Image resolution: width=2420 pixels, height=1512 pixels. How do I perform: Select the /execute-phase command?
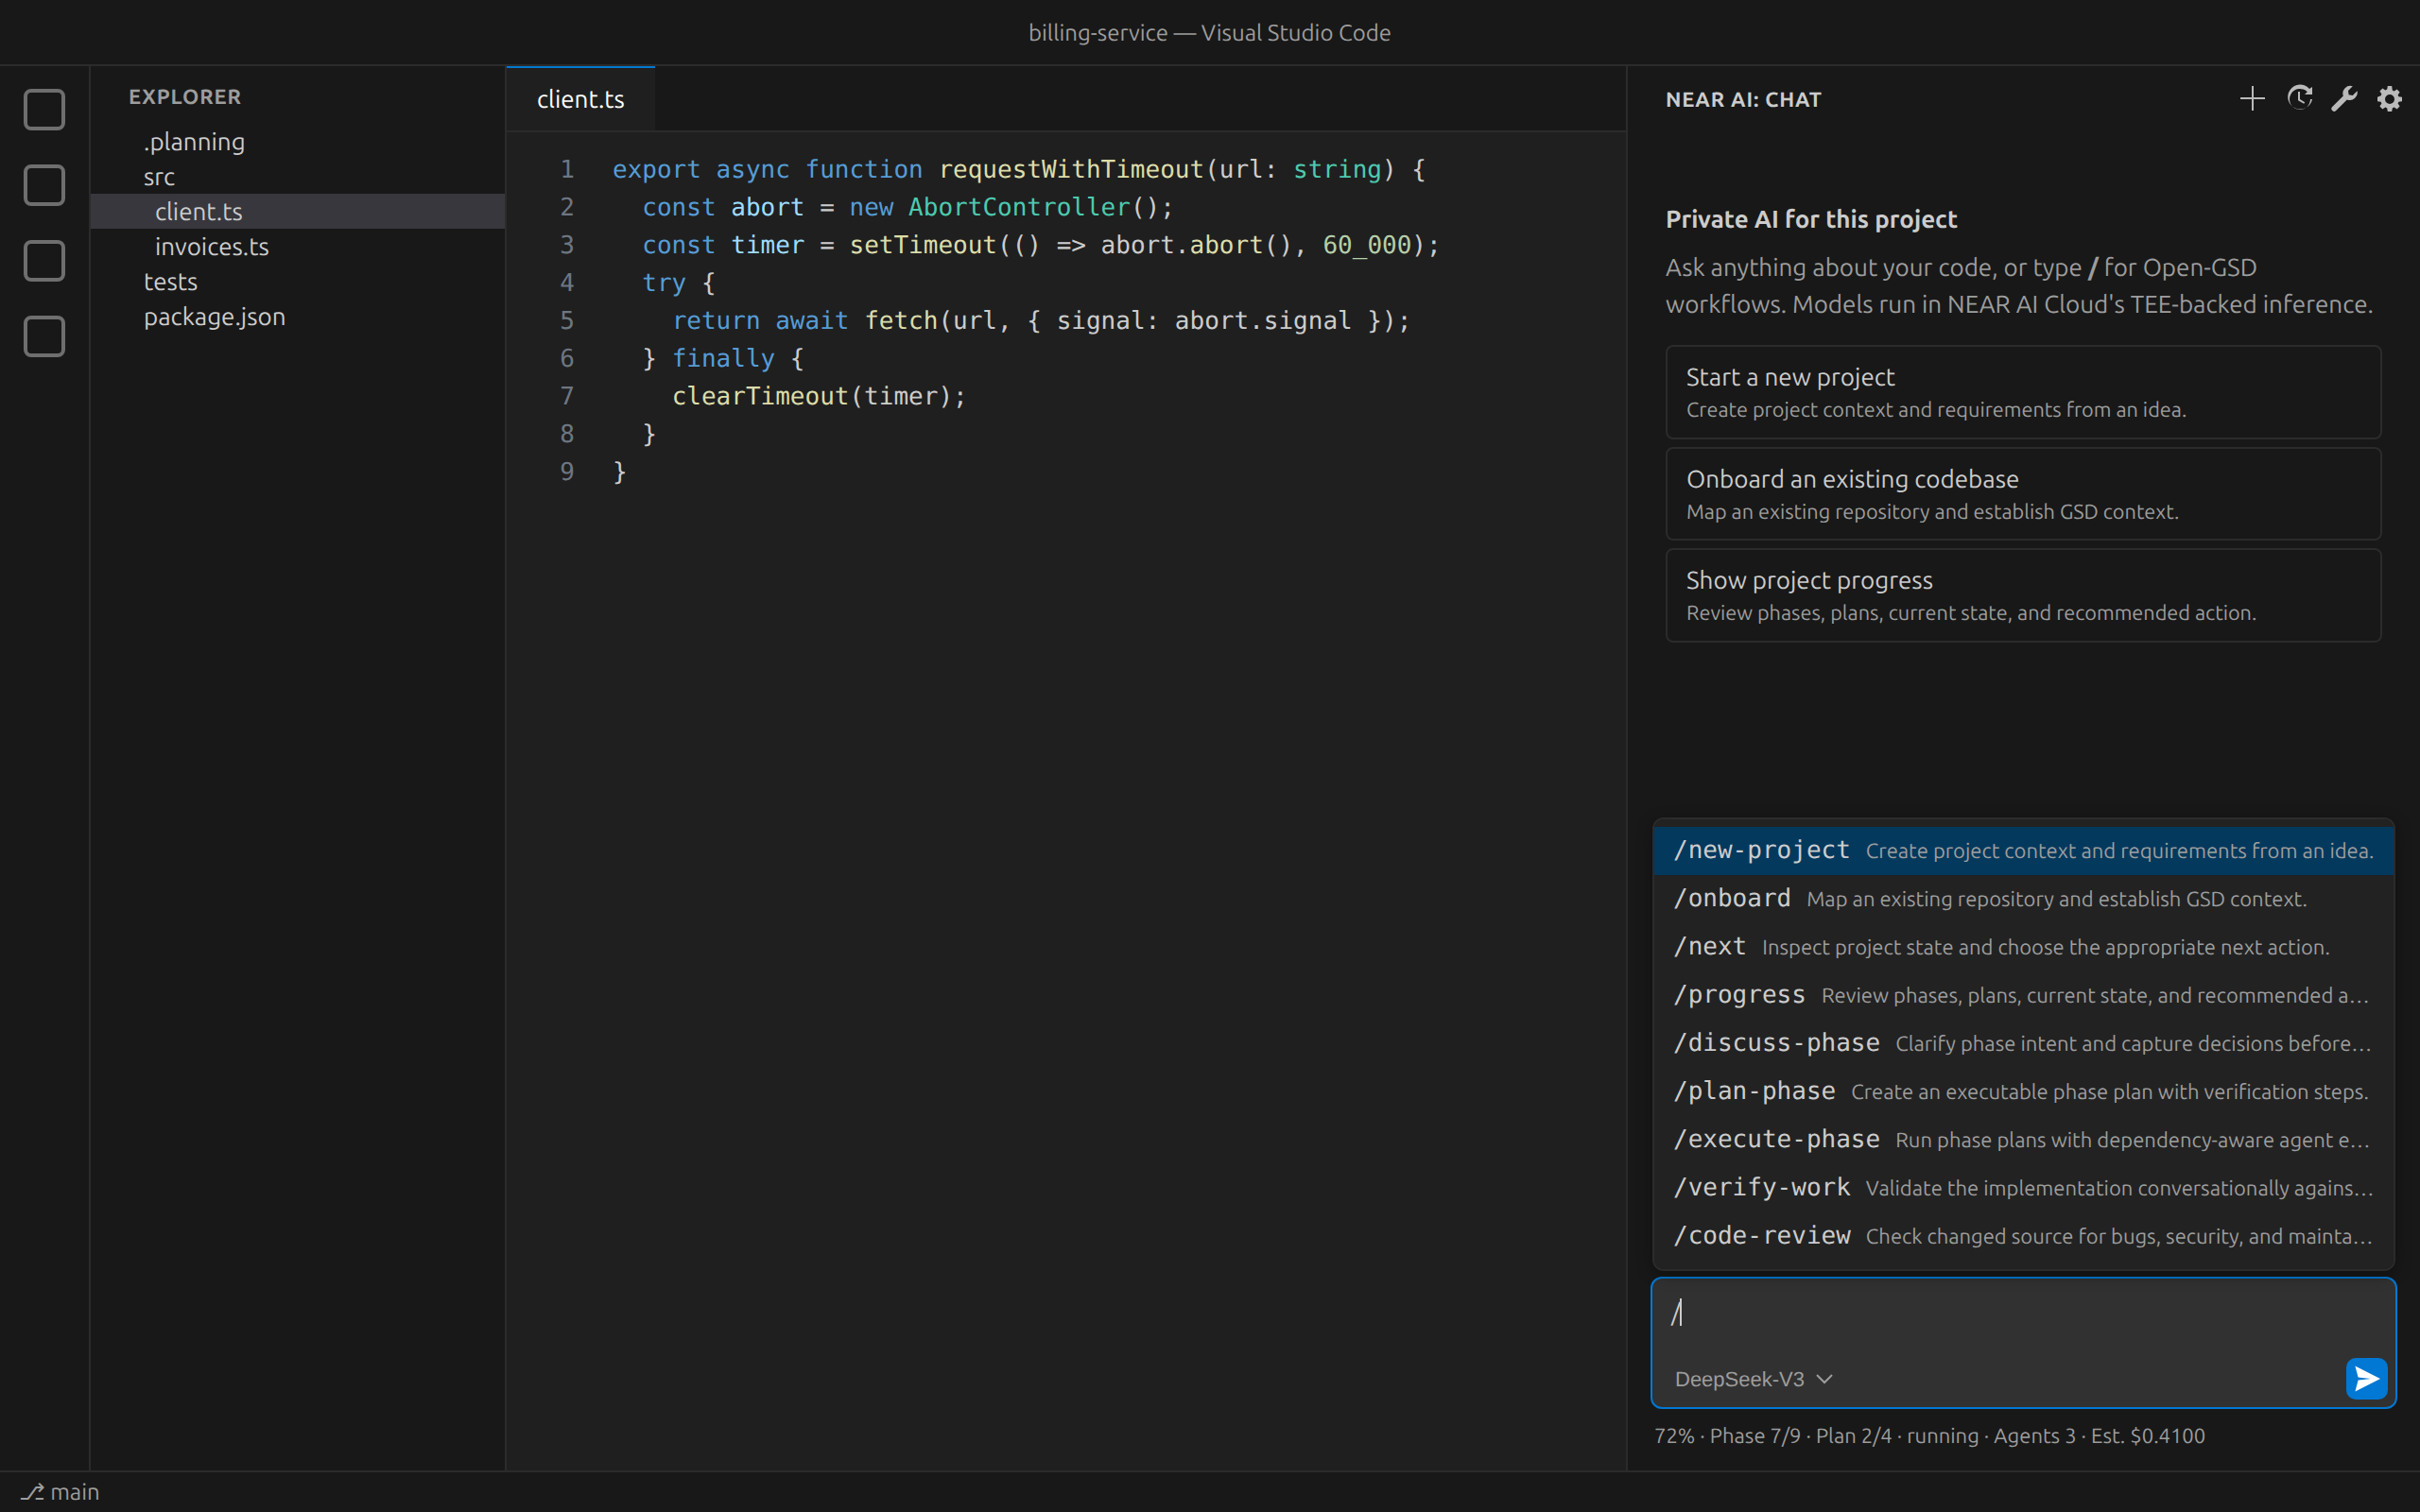(2023, 1139)
